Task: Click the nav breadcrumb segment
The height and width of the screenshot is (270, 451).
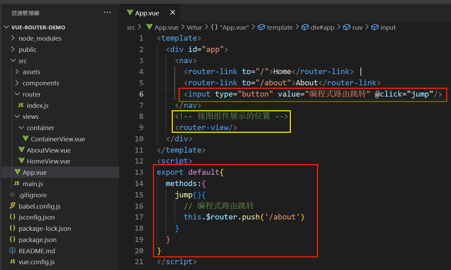Action: (353, 27)
